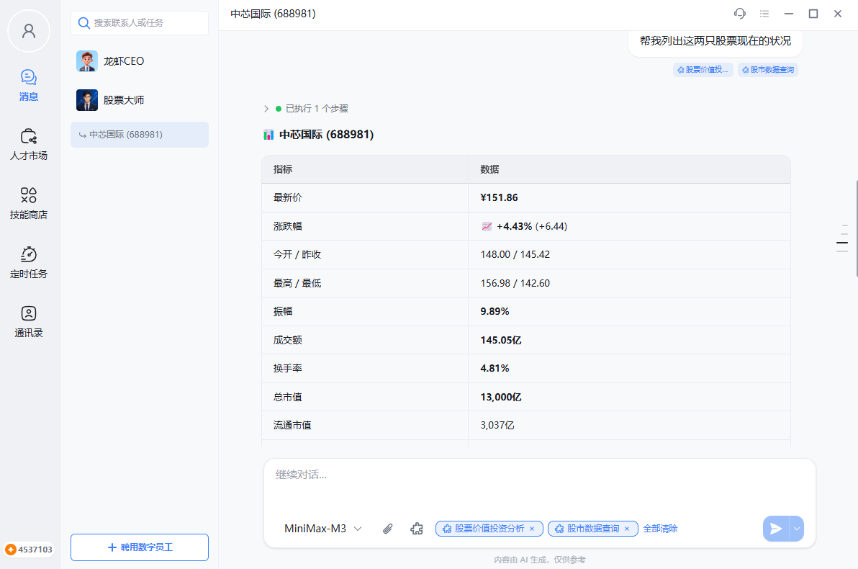Image resolution: width=858 pixels, height=569 pixels.
Task: Select the 中芯国际 (688981) conversation thread
Action: coord(140,135)
